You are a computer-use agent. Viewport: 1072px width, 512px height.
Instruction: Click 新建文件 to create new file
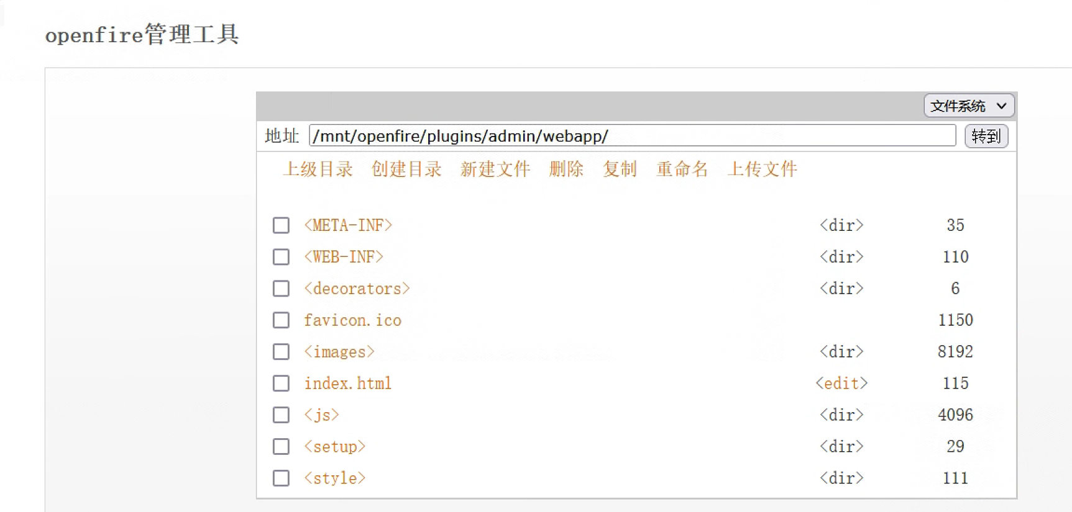point(495,169)
